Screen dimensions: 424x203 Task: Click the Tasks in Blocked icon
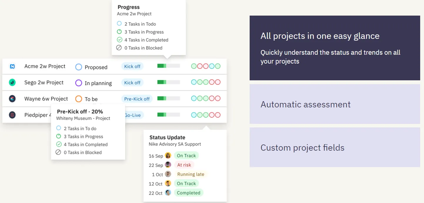coord(119,48)
